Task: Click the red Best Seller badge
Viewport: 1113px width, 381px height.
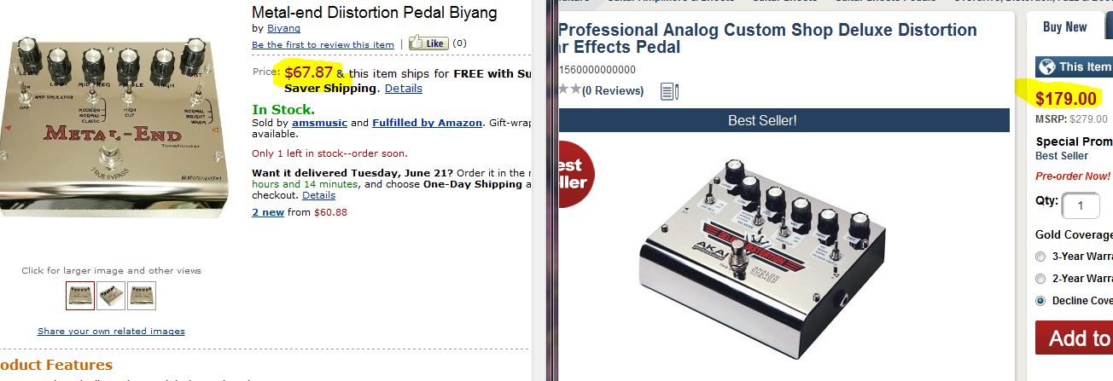Action: [x=574, y=173]
